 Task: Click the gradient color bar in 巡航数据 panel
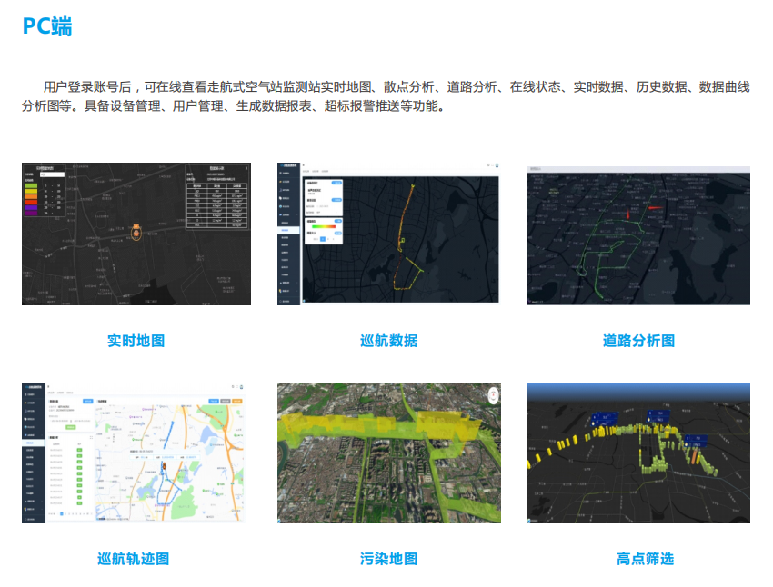323,225
